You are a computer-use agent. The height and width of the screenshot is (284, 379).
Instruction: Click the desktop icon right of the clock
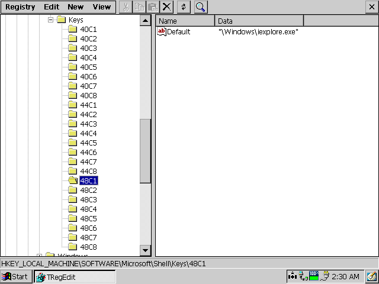click(x=371, y=276)
